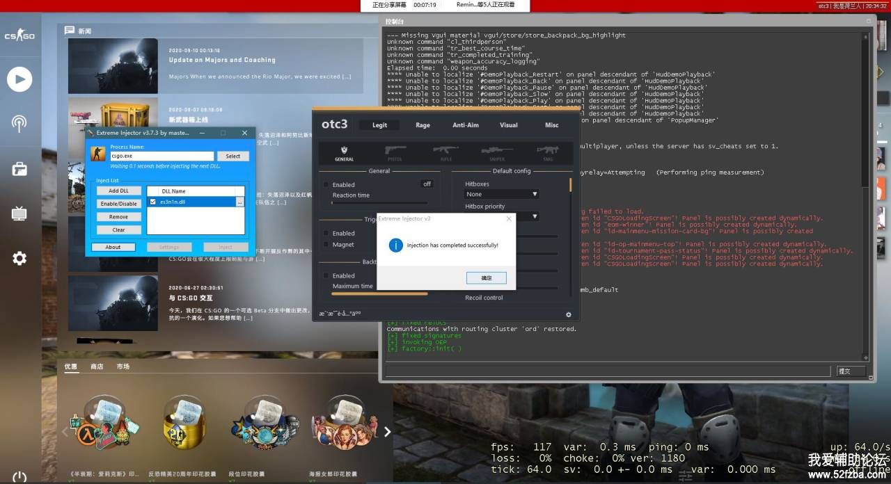The image size is (891, 484).
Task: Click the About button in Extreme Injector
Action: tap(113, 247)
